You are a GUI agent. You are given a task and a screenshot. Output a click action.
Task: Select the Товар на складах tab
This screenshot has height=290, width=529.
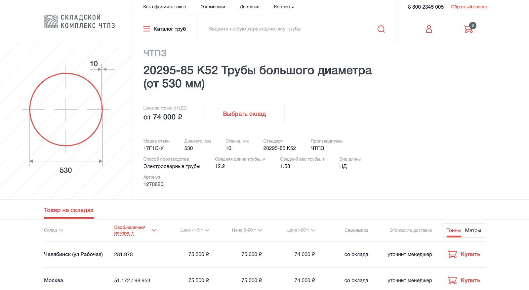coord(69,210)
